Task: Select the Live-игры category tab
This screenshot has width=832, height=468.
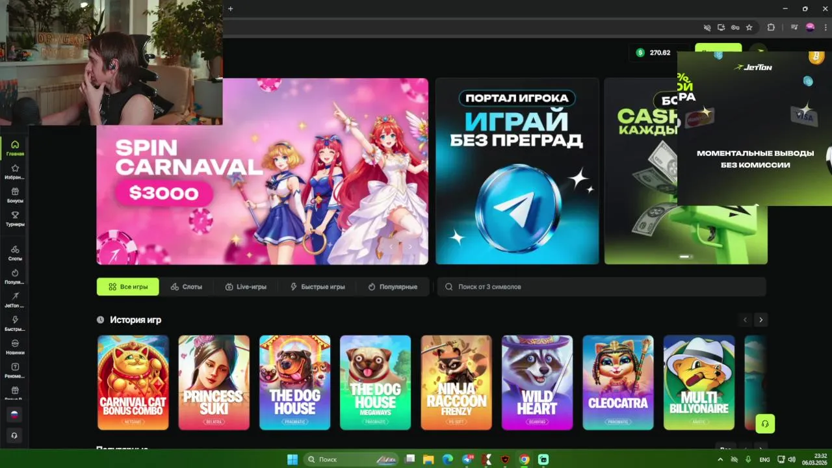Action: tap(246, 287)
